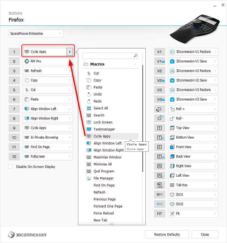Screen dimensions: 227x243
Task: Click the ISO1 view icon
Action: click(x=172, y=195)
